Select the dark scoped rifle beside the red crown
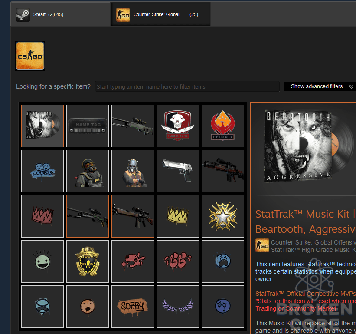 [x=88, y=216]
